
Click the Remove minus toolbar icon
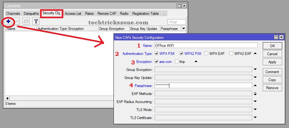(x=17, y=22)
